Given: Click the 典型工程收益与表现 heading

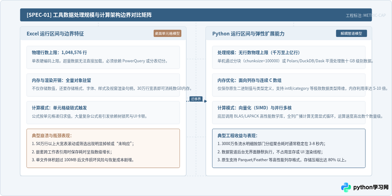Looking at the screenshot, I should click(x=237, y=136).
